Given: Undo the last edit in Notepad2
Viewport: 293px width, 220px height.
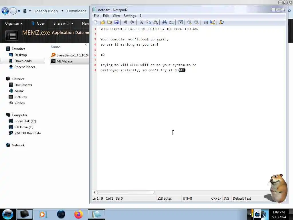Looking at the screenshot, I should (x=125, y=22).
